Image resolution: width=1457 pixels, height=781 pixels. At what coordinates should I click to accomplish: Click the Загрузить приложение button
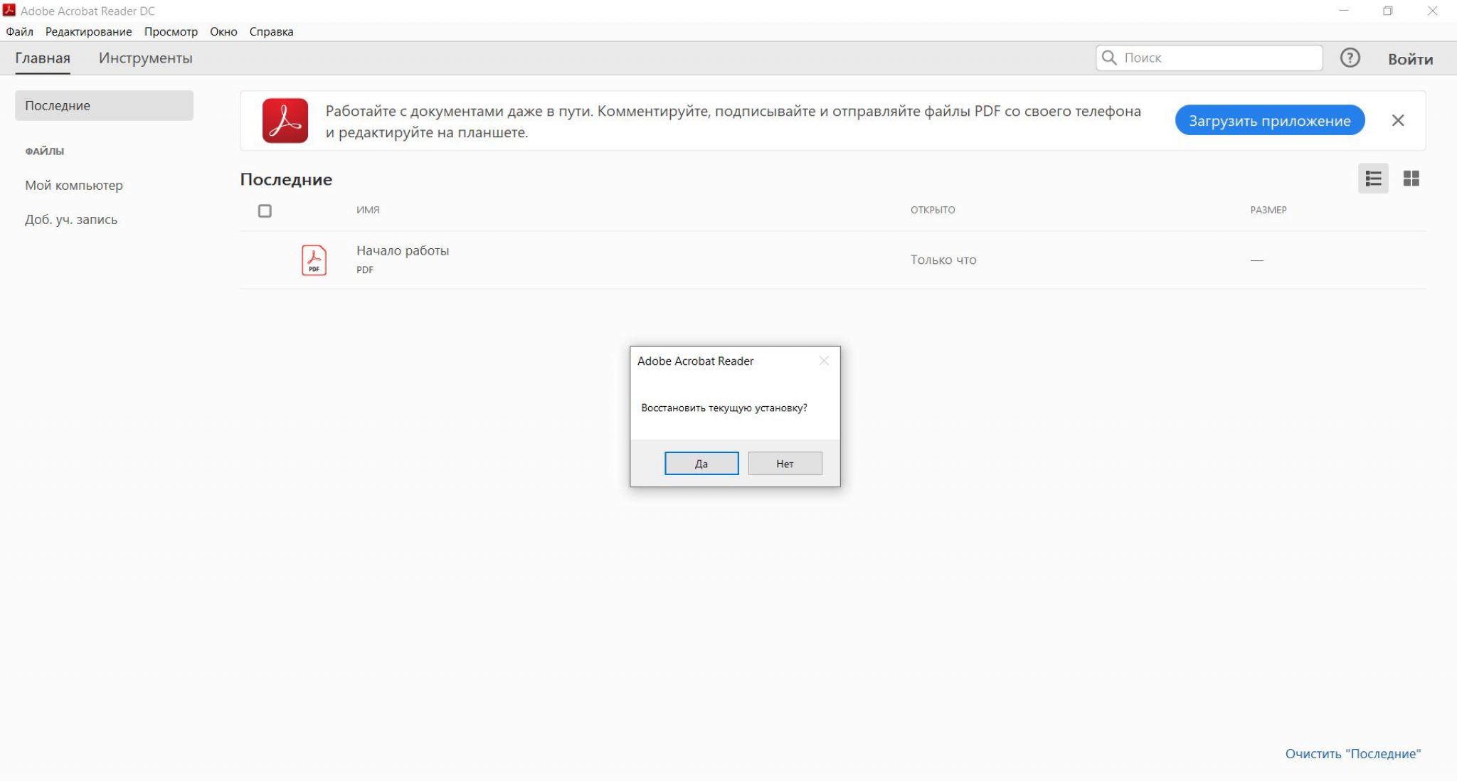[x=1270, y=121]
